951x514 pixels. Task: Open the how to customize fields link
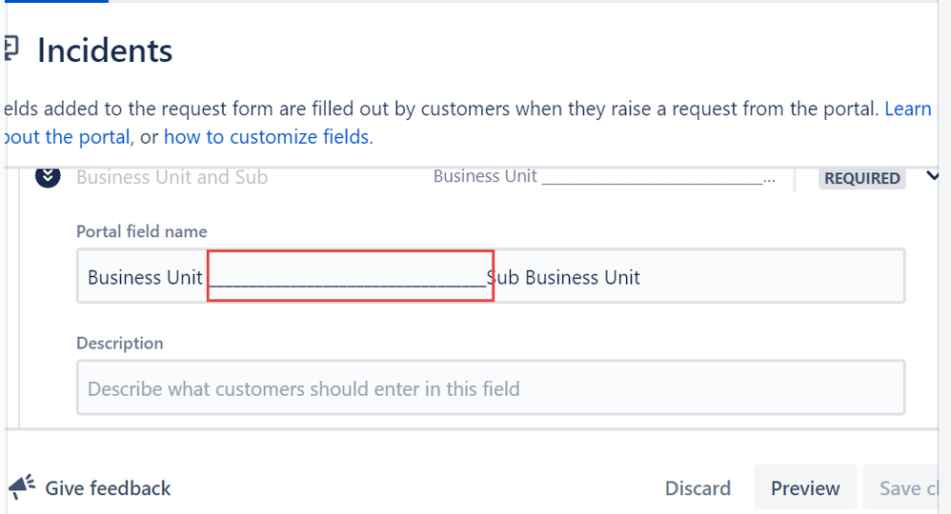tap(266, 137)
